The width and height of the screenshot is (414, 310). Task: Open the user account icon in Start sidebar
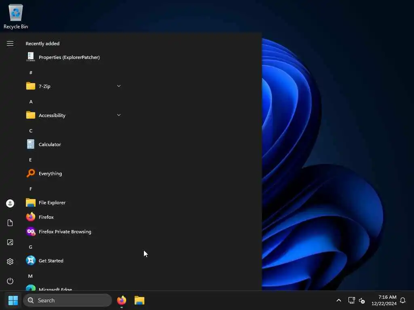(x=10, y=203)
